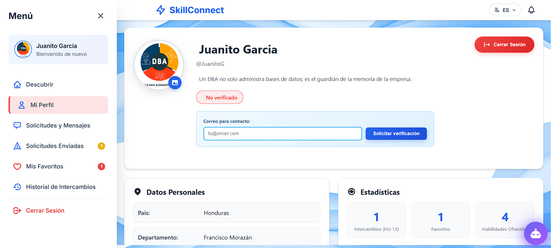Click the Estadísticas chart icon
The height and width of the screenshot is (248, 551).
pos(352,192)
